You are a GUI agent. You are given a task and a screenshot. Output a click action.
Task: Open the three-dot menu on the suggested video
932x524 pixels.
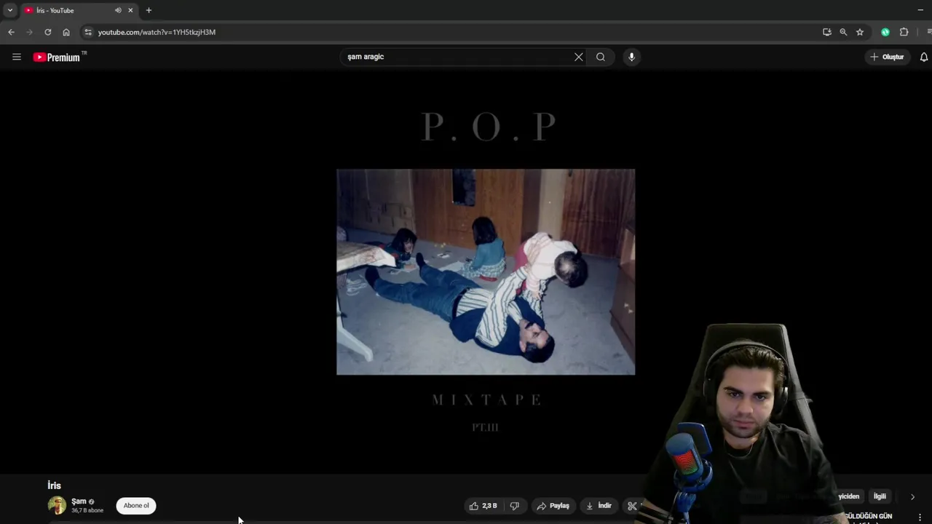(x=920, y=517)
